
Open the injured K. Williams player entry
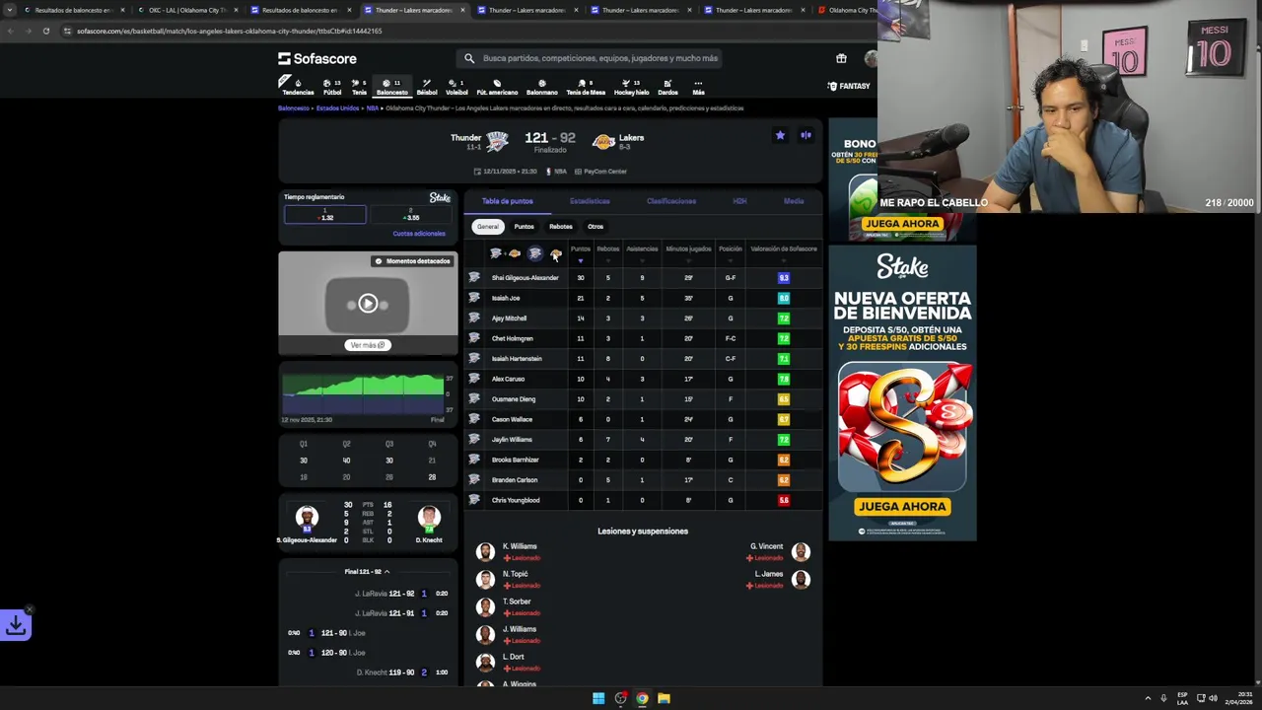click(509, 551)
